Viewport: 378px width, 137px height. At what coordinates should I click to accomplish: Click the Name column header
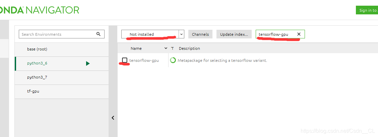[x=136, y=48]
